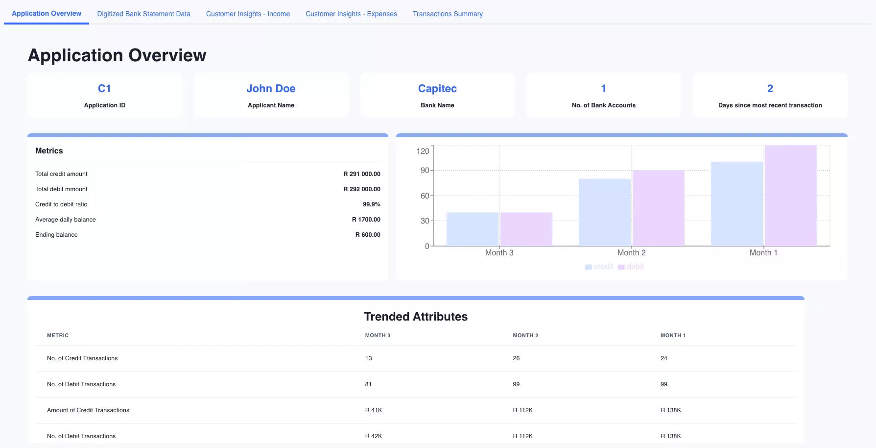Click the days since recent transaction value 2
Viewport: 876px width, 448px height.
pos(770,89)
